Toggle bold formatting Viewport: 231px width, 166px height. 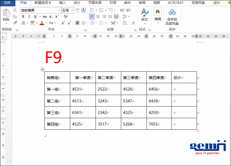pyautogui.click(x=23, y=16)
